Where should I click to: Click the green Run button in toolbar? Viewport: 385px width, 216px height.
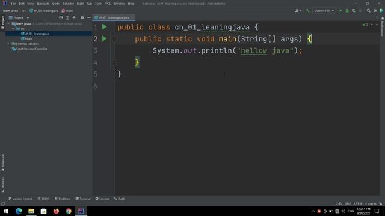point(340,11)
